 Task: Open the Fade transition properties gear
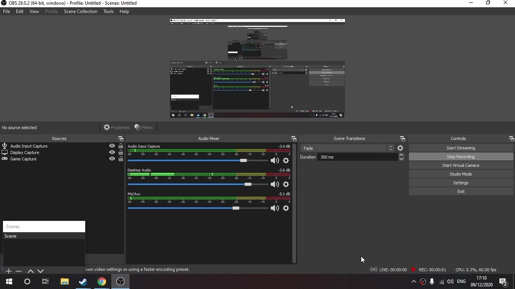pyautogui.click(x=400, y=148)
